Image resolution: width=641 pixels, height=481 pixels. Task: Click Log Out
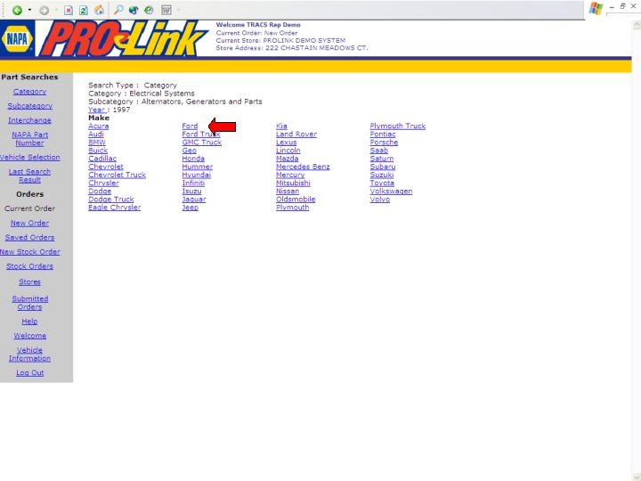coord(30,372)
